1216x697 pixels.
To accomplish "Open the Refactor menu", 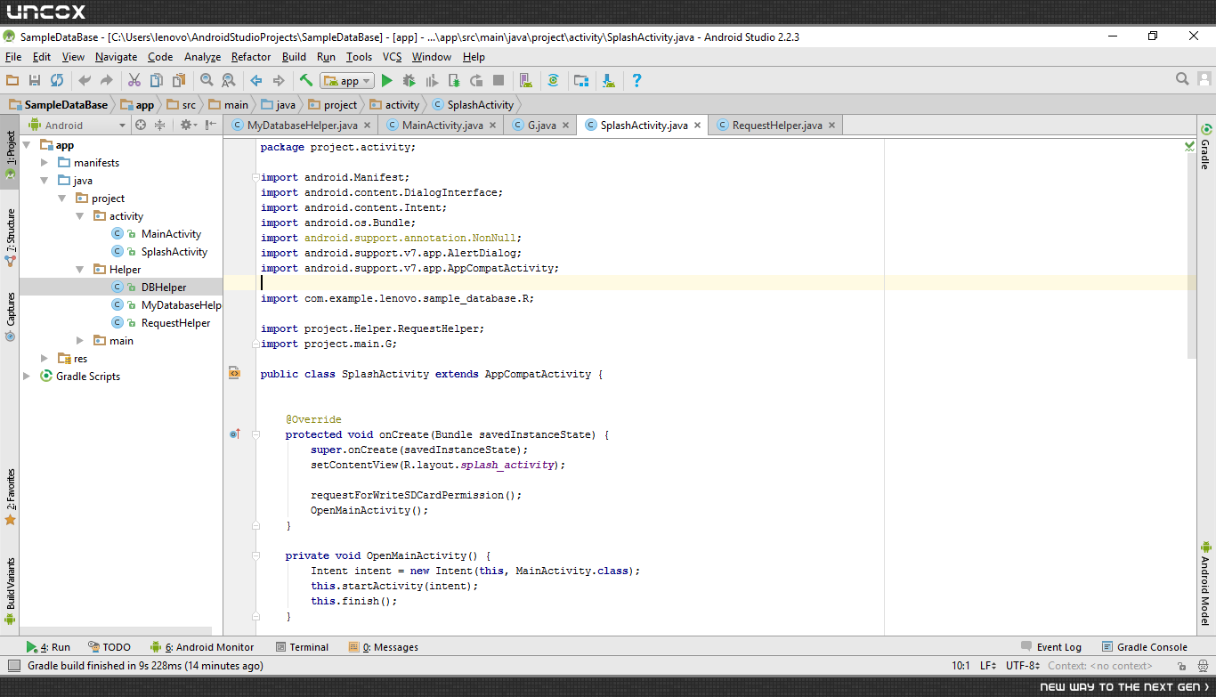I will [251, 57].
